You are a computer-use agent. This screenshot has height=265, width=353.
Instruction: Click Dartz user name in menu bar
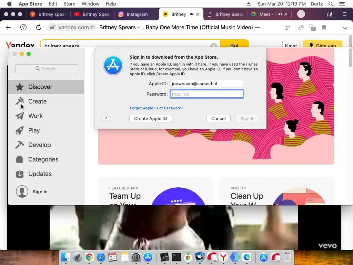click(x=316, y=4)
